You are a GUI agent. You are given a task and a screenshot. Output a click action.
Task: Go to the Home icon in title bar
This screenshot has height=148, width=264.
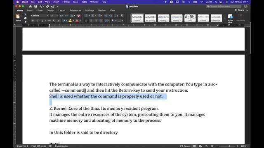pos(31,7)
